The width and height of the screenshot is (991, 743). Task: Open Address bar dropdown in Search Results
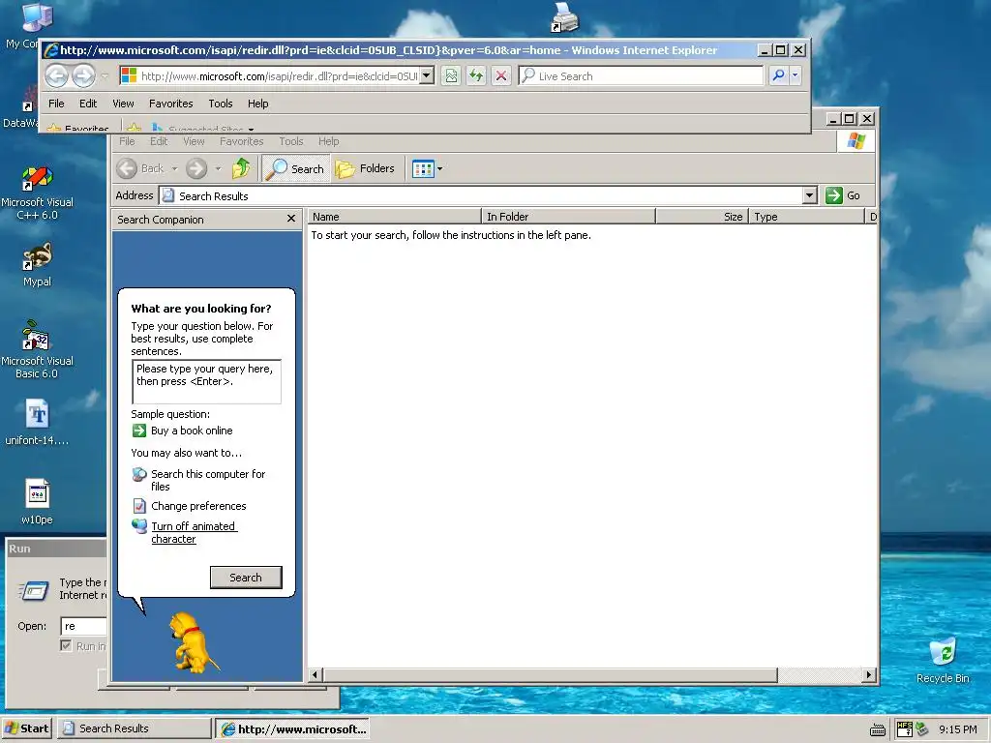pos(810,195)
